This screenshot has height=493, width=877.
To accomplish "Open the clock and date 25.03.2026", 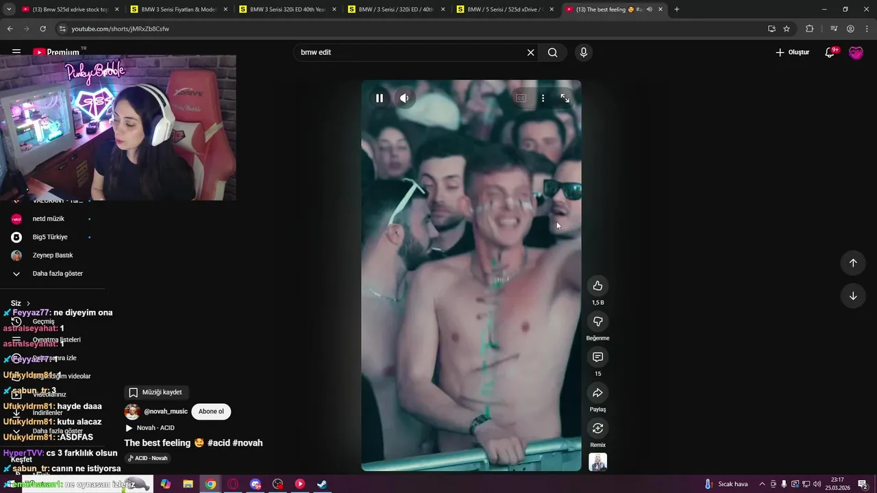I will click(x=838, y=484).
